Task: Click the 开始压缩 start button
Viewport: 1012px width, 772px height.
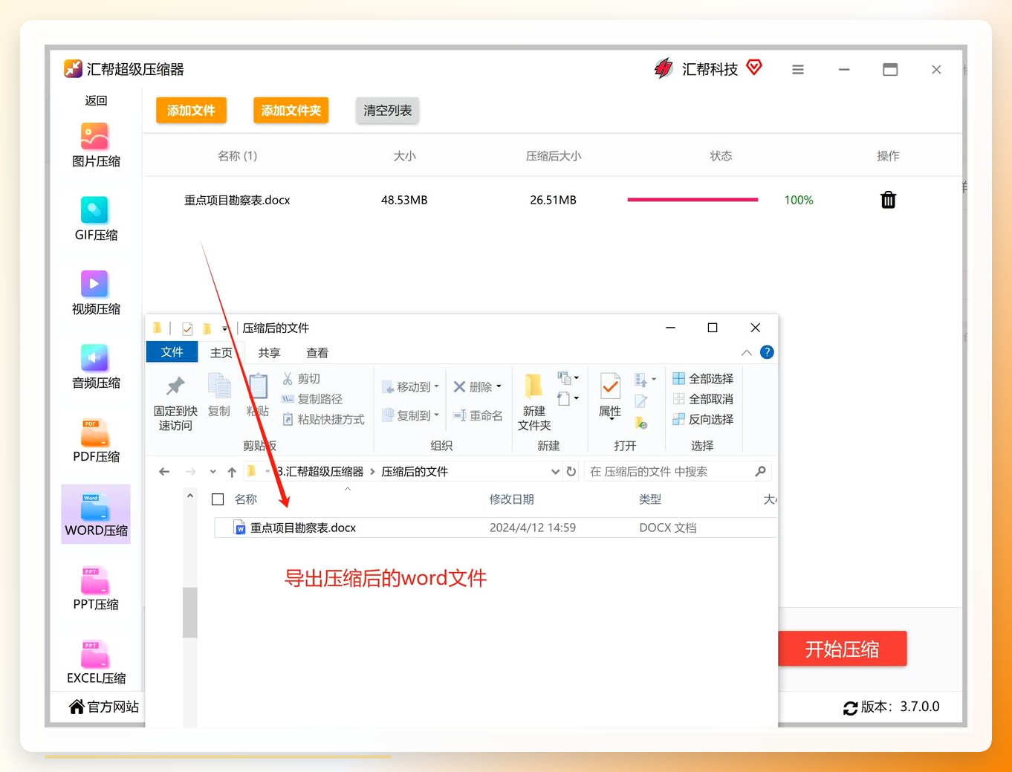Action: coord(843,649)
